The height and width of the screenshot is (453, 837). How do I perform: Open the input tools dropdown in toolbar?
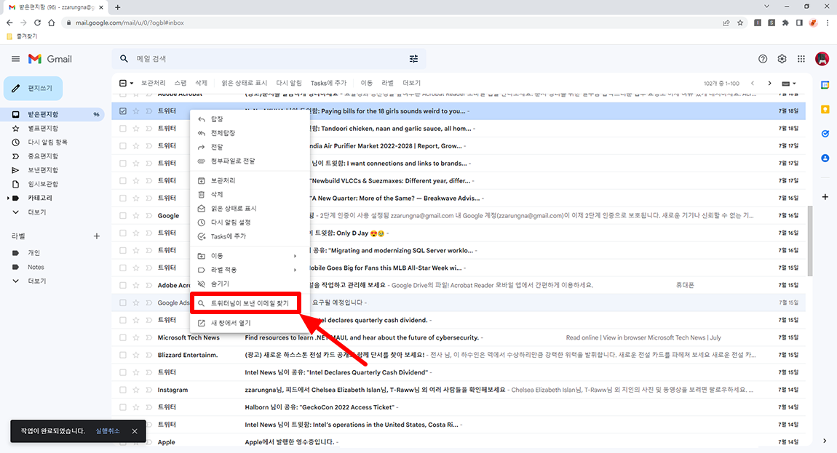tap(788, 83)
